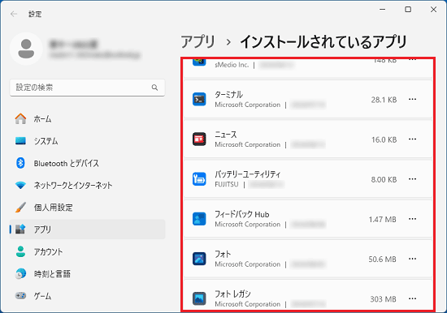447x313 pixels.
Task: Click the Bluetooth icon
Action: 20,163
